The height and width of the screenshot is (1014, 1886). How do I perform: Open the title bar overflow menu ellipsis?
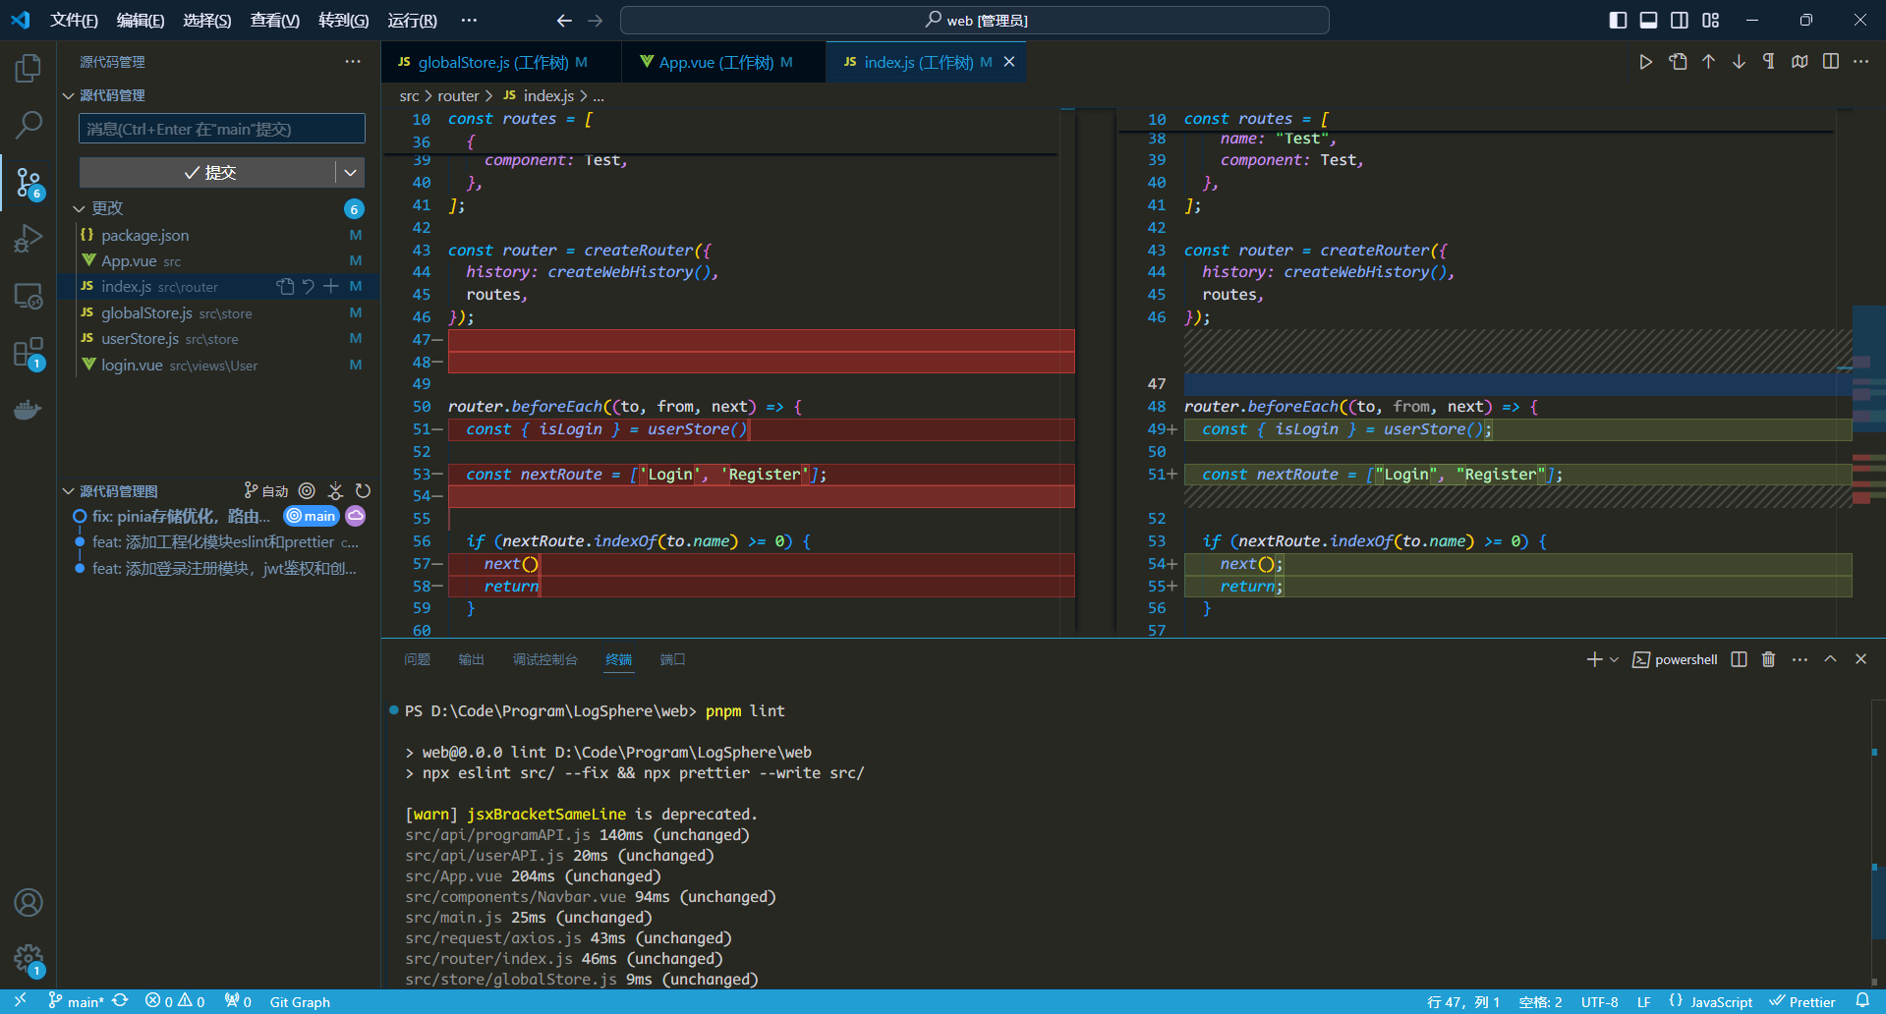tap(469, 20)
